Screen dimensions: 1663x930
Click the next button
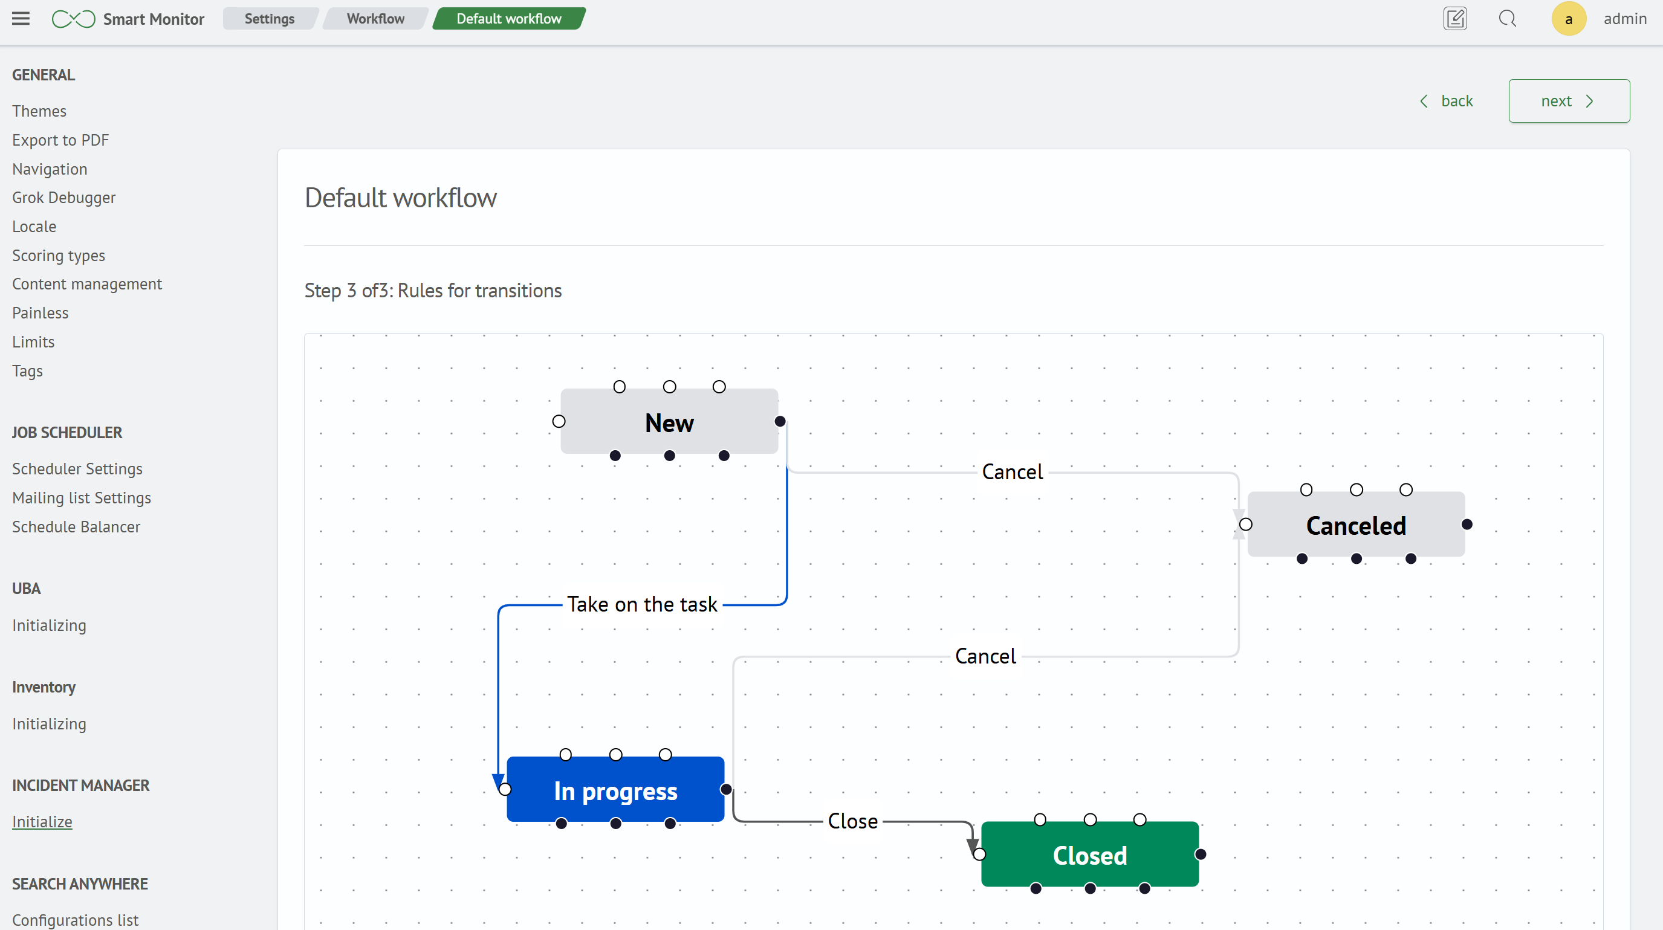[x=1569, y=102]
